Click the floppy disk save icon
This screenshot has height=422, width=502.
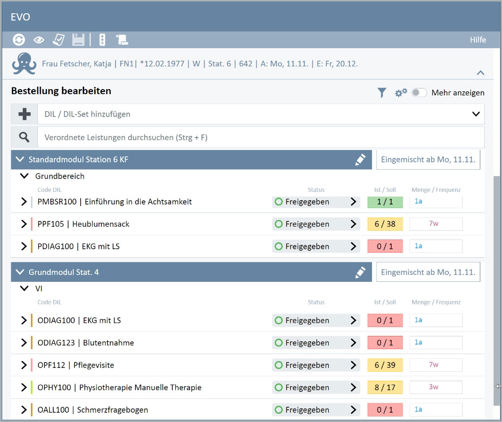78,40
